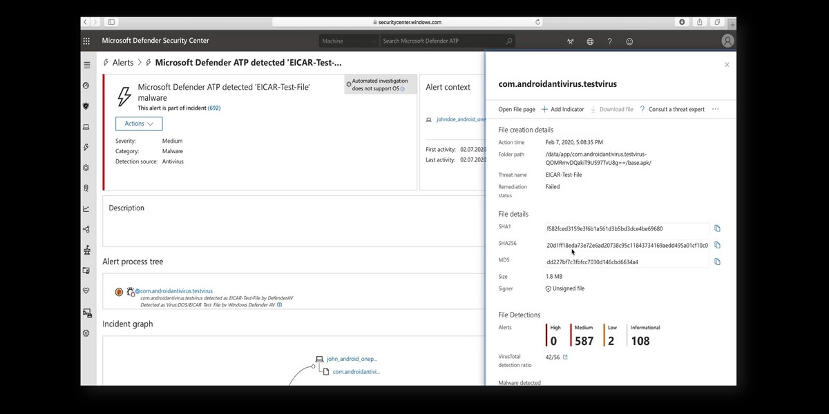This screenshot has width=829, height=414.
Task: Toggle the hamburger navigation menu
Action: [x=86, y=65]
